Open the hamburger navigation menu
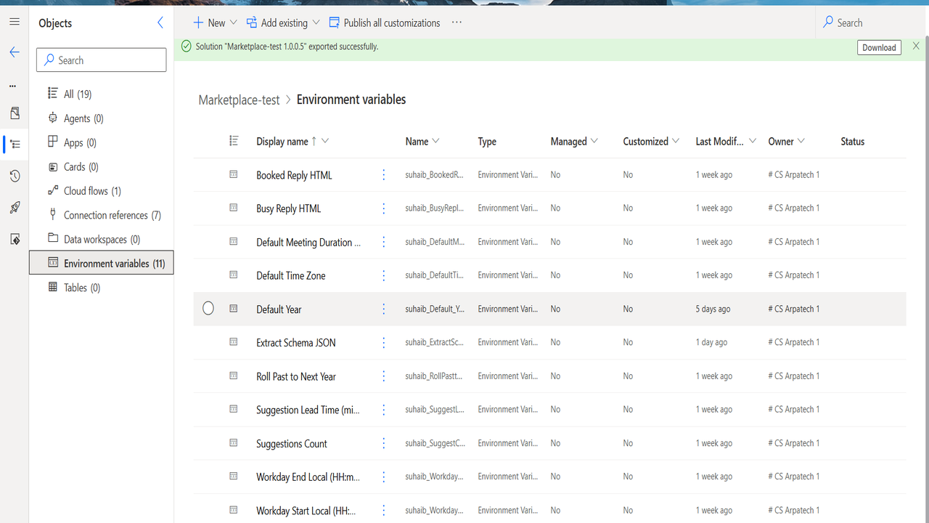This screenshot has width=929, height=523. pyautogui.click(x=15, y=22)
